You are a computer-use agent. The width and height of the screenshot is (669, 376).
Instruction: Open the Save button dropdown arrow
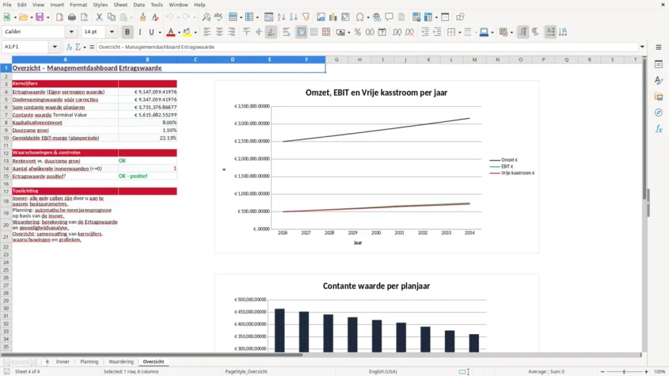pos(48,17)
